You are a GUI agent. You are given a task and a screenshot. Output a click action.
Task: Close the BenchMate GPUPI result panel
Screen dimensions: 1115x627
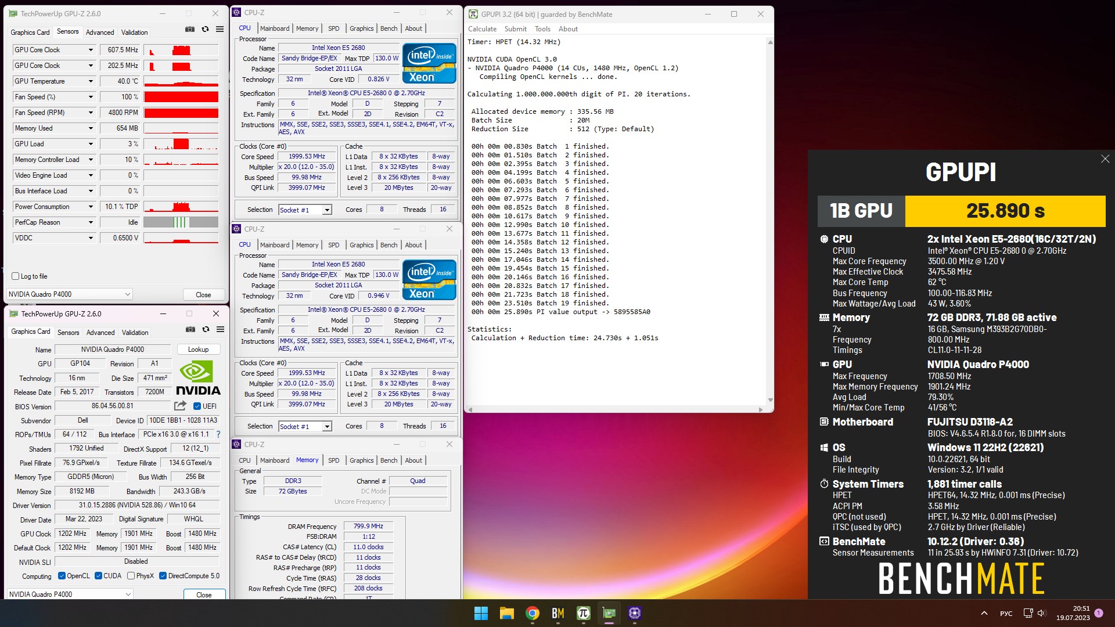pos(1105,159)
